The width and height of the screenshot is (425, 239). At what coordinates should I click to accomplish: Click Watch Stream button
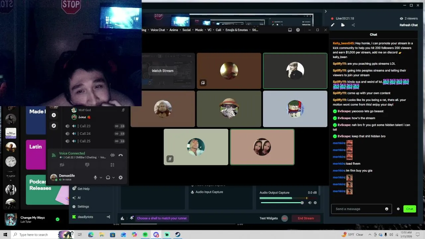(x=163, y=71)
